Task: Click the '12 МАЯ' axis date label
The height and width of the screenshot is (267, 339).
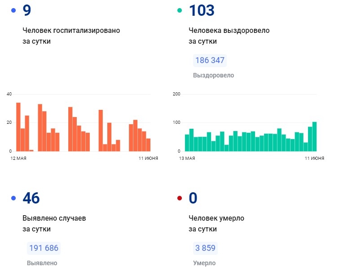Action: tap(18, 158)
